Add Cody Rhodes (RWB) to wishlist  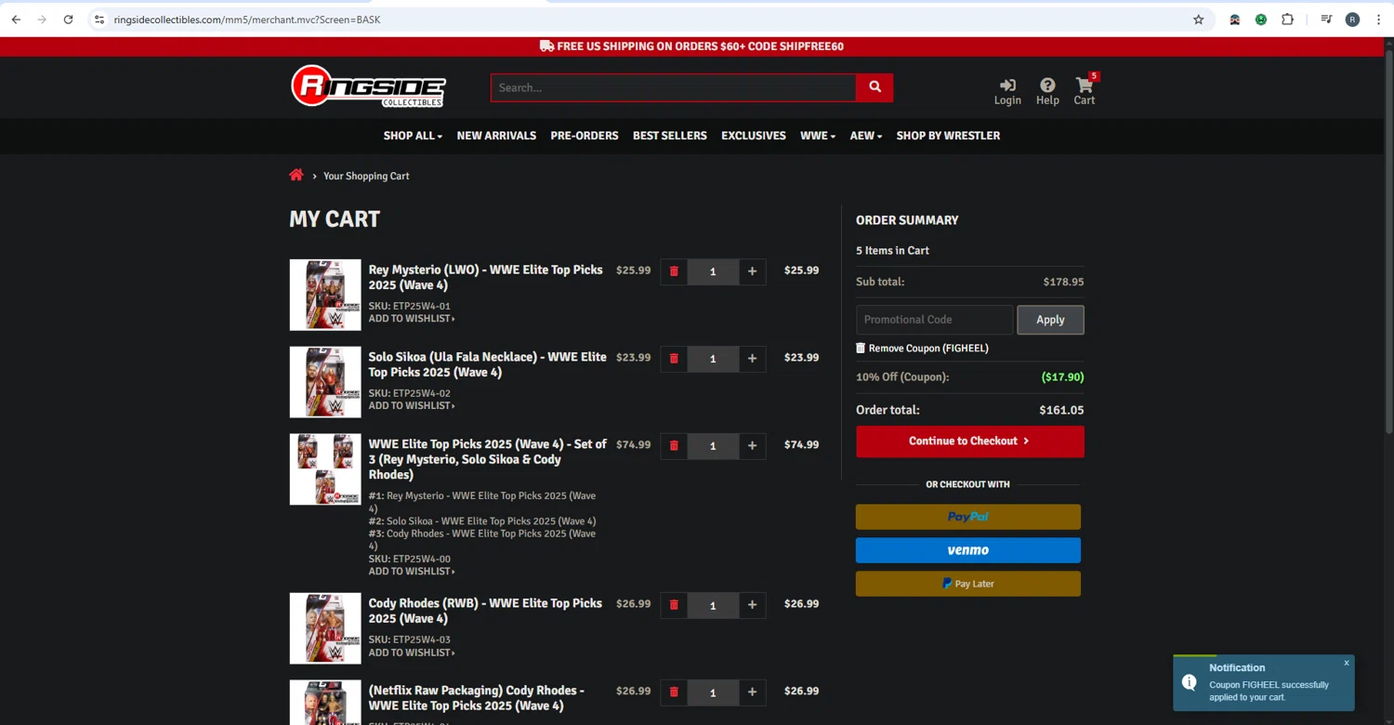click(412, 652)
